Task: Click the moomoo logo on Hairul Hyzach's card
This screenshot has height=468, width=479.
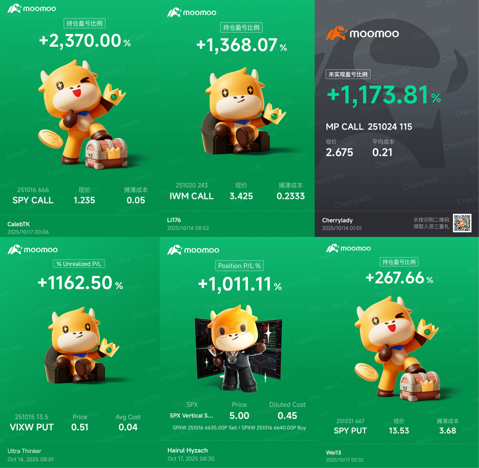Action: click(x=193, y=250)
